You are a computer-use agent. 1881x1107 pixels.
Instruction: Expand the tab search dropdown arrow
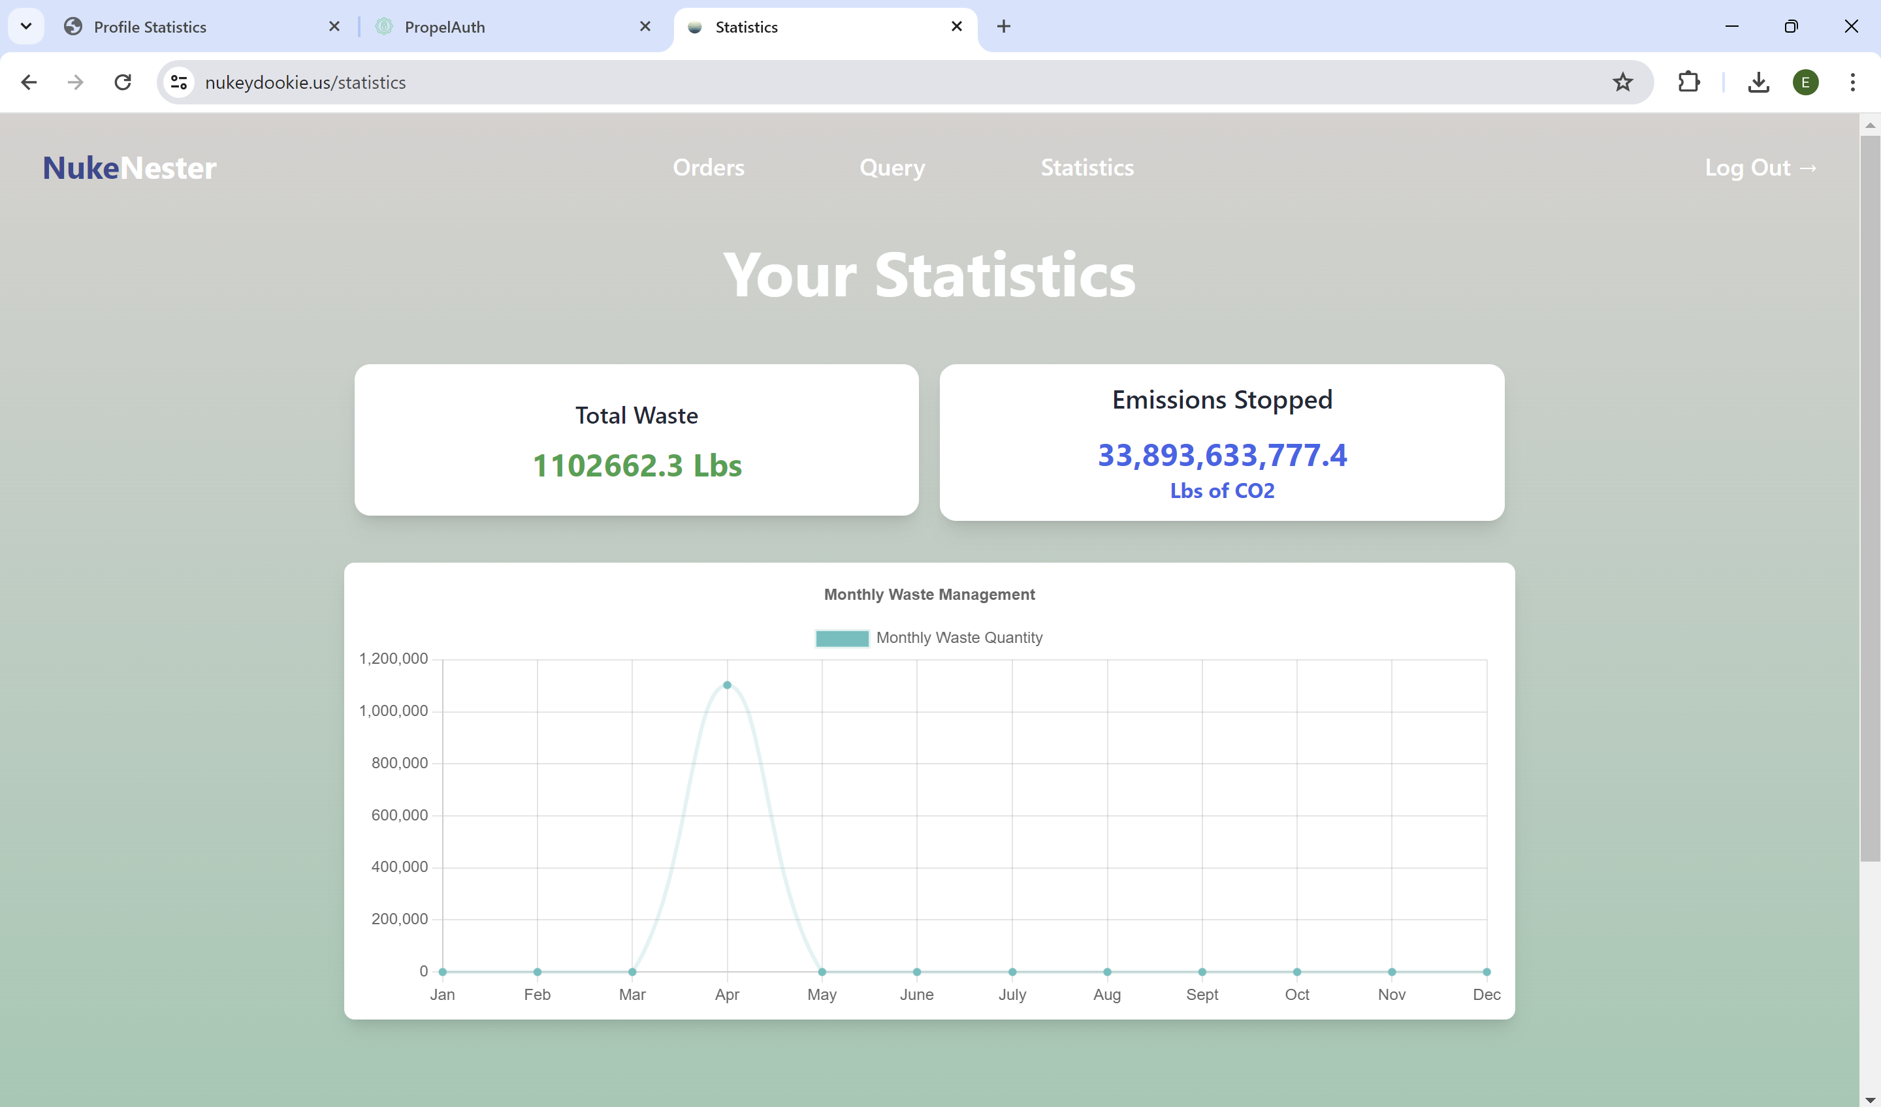26,27
